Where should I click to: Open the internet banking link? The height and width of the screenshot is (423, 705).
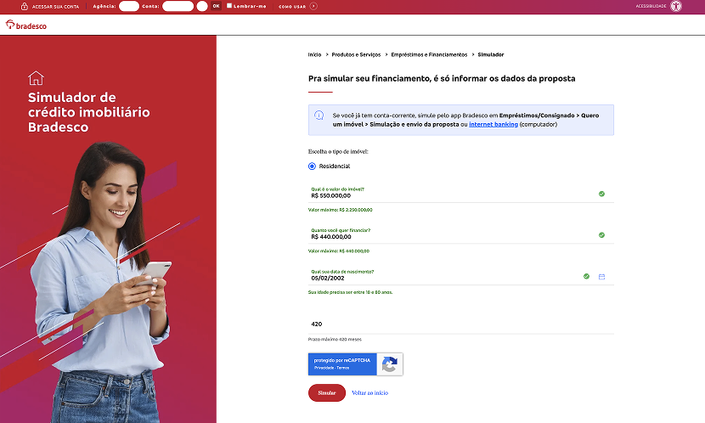click(493, 125)
